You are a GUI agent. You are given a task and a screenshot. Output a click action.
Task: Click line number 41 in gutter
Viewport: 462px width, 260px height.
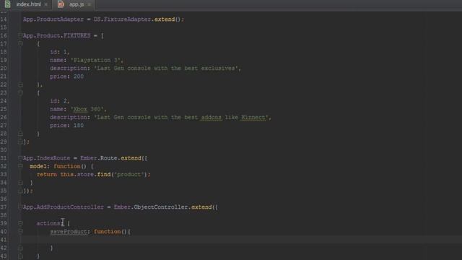(4, 240)
